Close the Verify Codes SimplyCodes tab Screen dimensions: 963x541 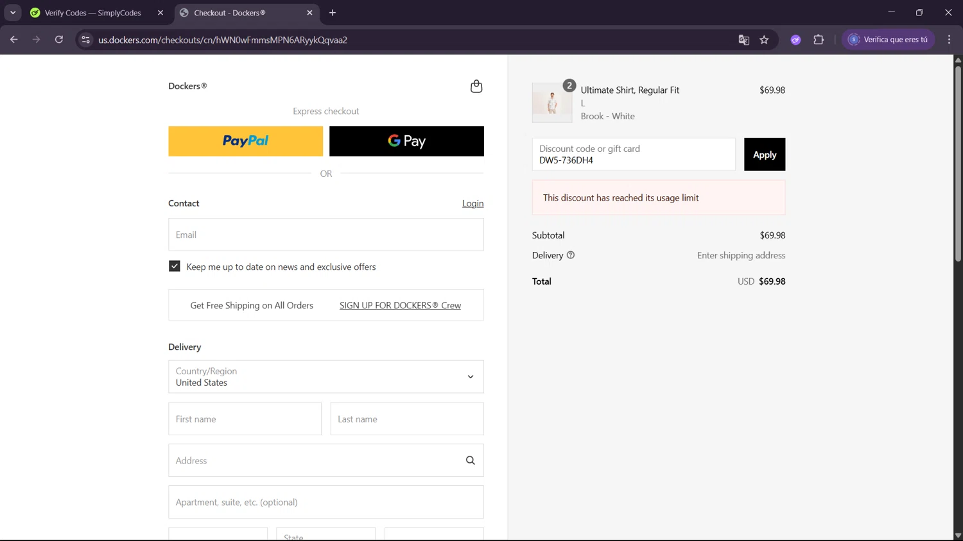[160, 13]
